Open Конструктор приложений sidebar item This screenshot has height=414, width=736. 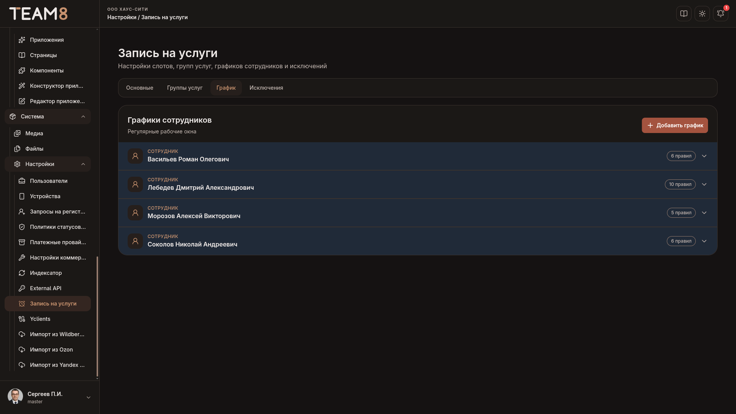pyautogui.click(x=53, y=86)
